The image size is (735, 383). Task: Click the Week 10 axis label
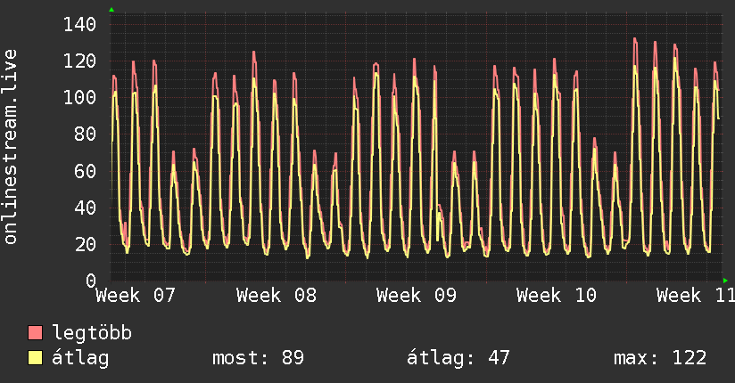557,296
